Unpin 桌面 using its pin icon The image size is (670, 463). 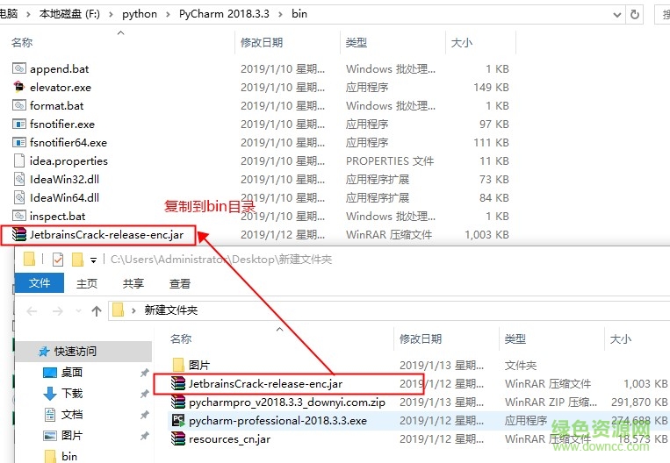(x=144, y=373)
